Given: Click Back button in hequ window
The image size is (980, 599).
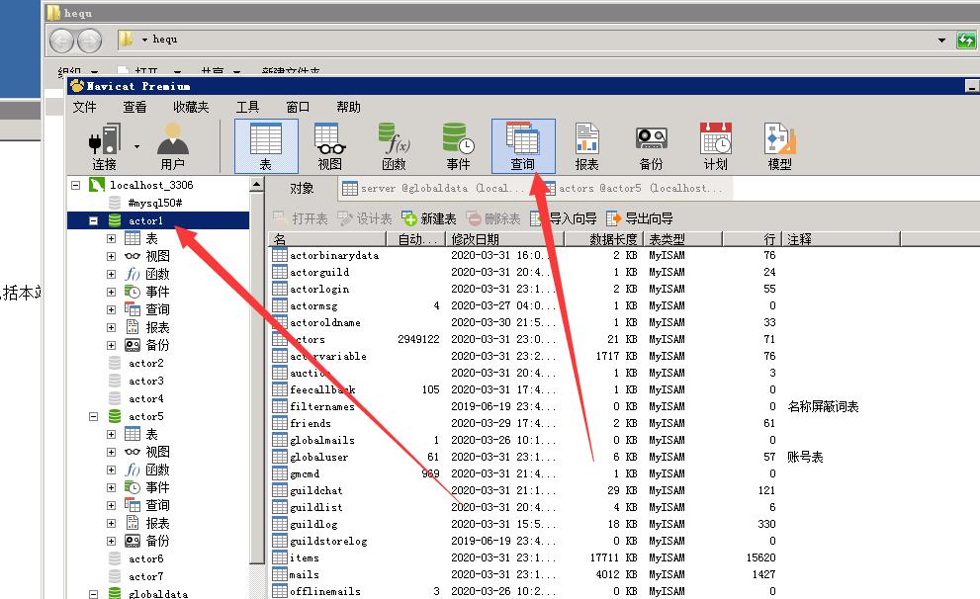Looking at the screenshot, I should [x=62, y=42].
